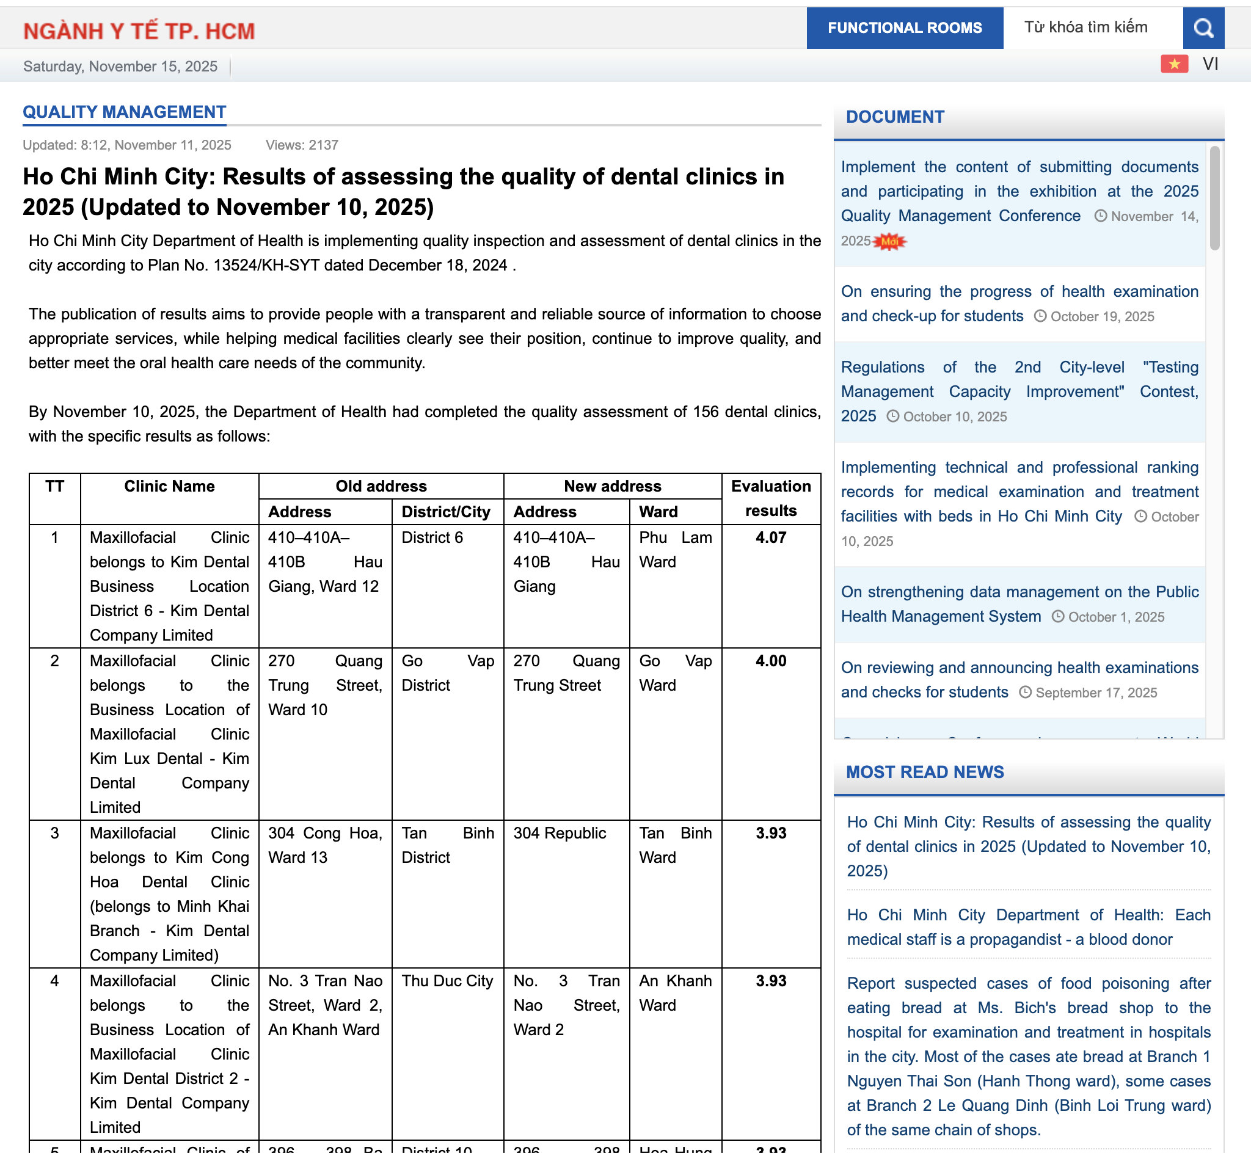Click the Vietnamese flag language icon

pyautogui.click(x=1174, y=64)
